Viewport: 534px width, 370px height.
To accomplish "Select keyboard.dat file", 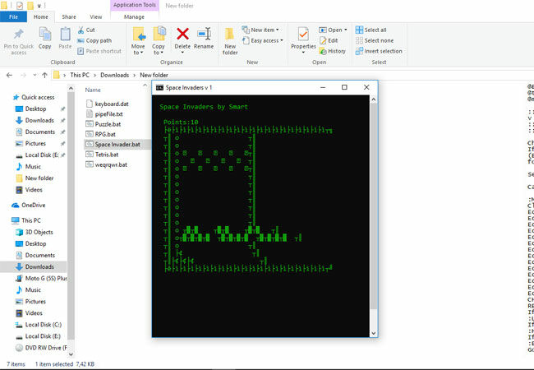I will pyautogui.click(x=108, y=104).
